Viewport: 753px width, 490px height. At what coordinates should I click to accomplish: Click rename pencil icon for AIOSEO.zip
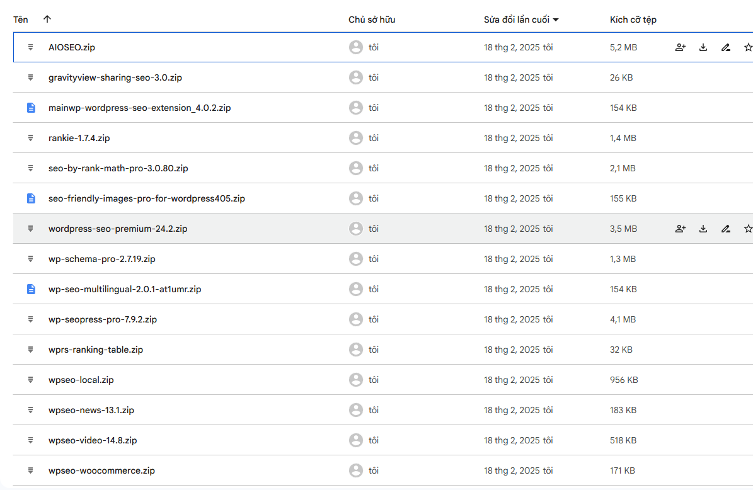726,47
